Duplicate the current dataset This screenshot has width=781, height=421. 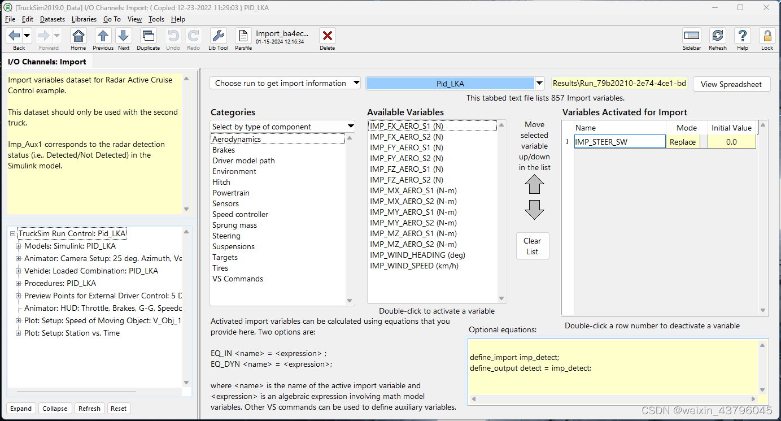(x=149, y=36)
